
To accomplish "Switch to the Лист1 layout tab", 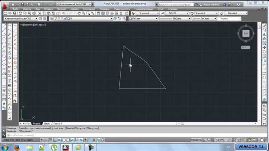I will (x=47, y=123).
